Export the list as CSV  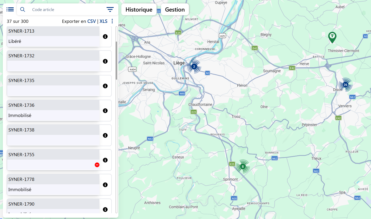[92, 21]
